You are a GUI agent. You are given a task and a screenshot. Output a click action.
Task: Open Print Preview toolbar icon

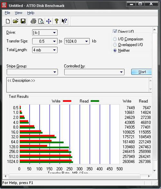(x=41, y=21)
